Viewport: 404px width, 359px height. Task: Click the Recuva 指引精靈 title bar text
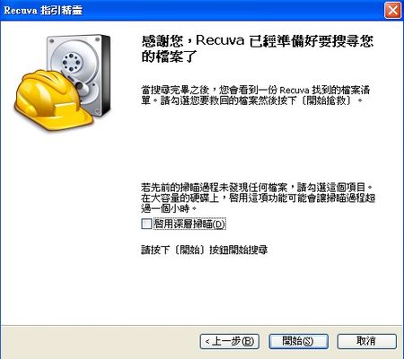(x=43, y=11)
